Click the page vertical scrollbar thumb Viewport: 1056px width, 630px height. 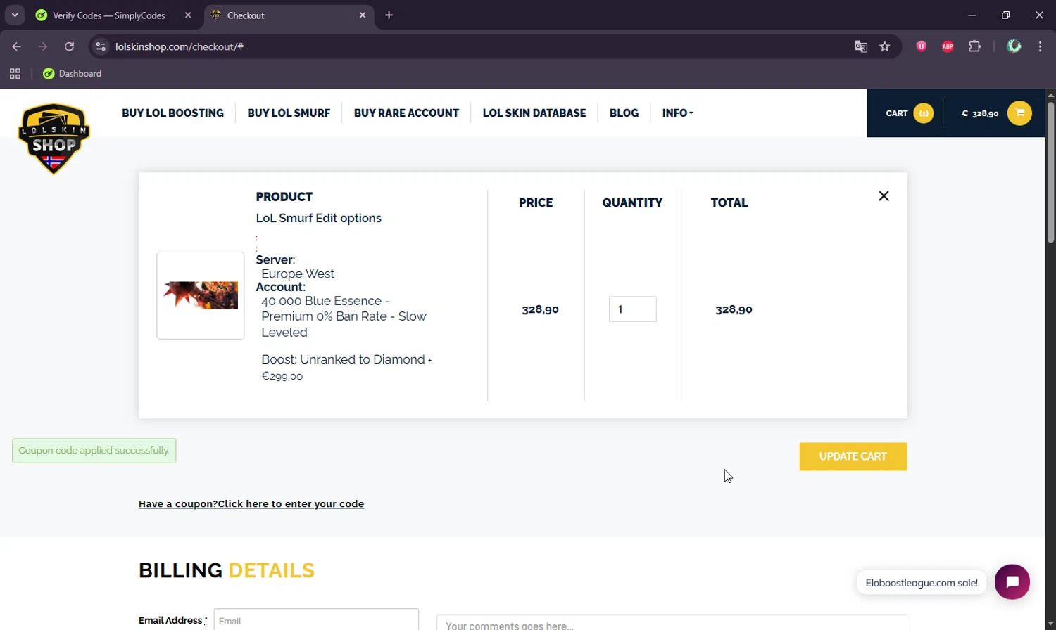point(1050,172)
